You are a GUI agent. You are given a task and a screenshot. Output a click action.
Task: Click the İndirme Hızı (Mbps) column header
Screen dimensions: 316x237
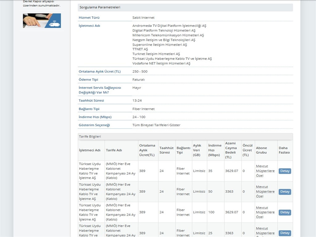point(215,150)
